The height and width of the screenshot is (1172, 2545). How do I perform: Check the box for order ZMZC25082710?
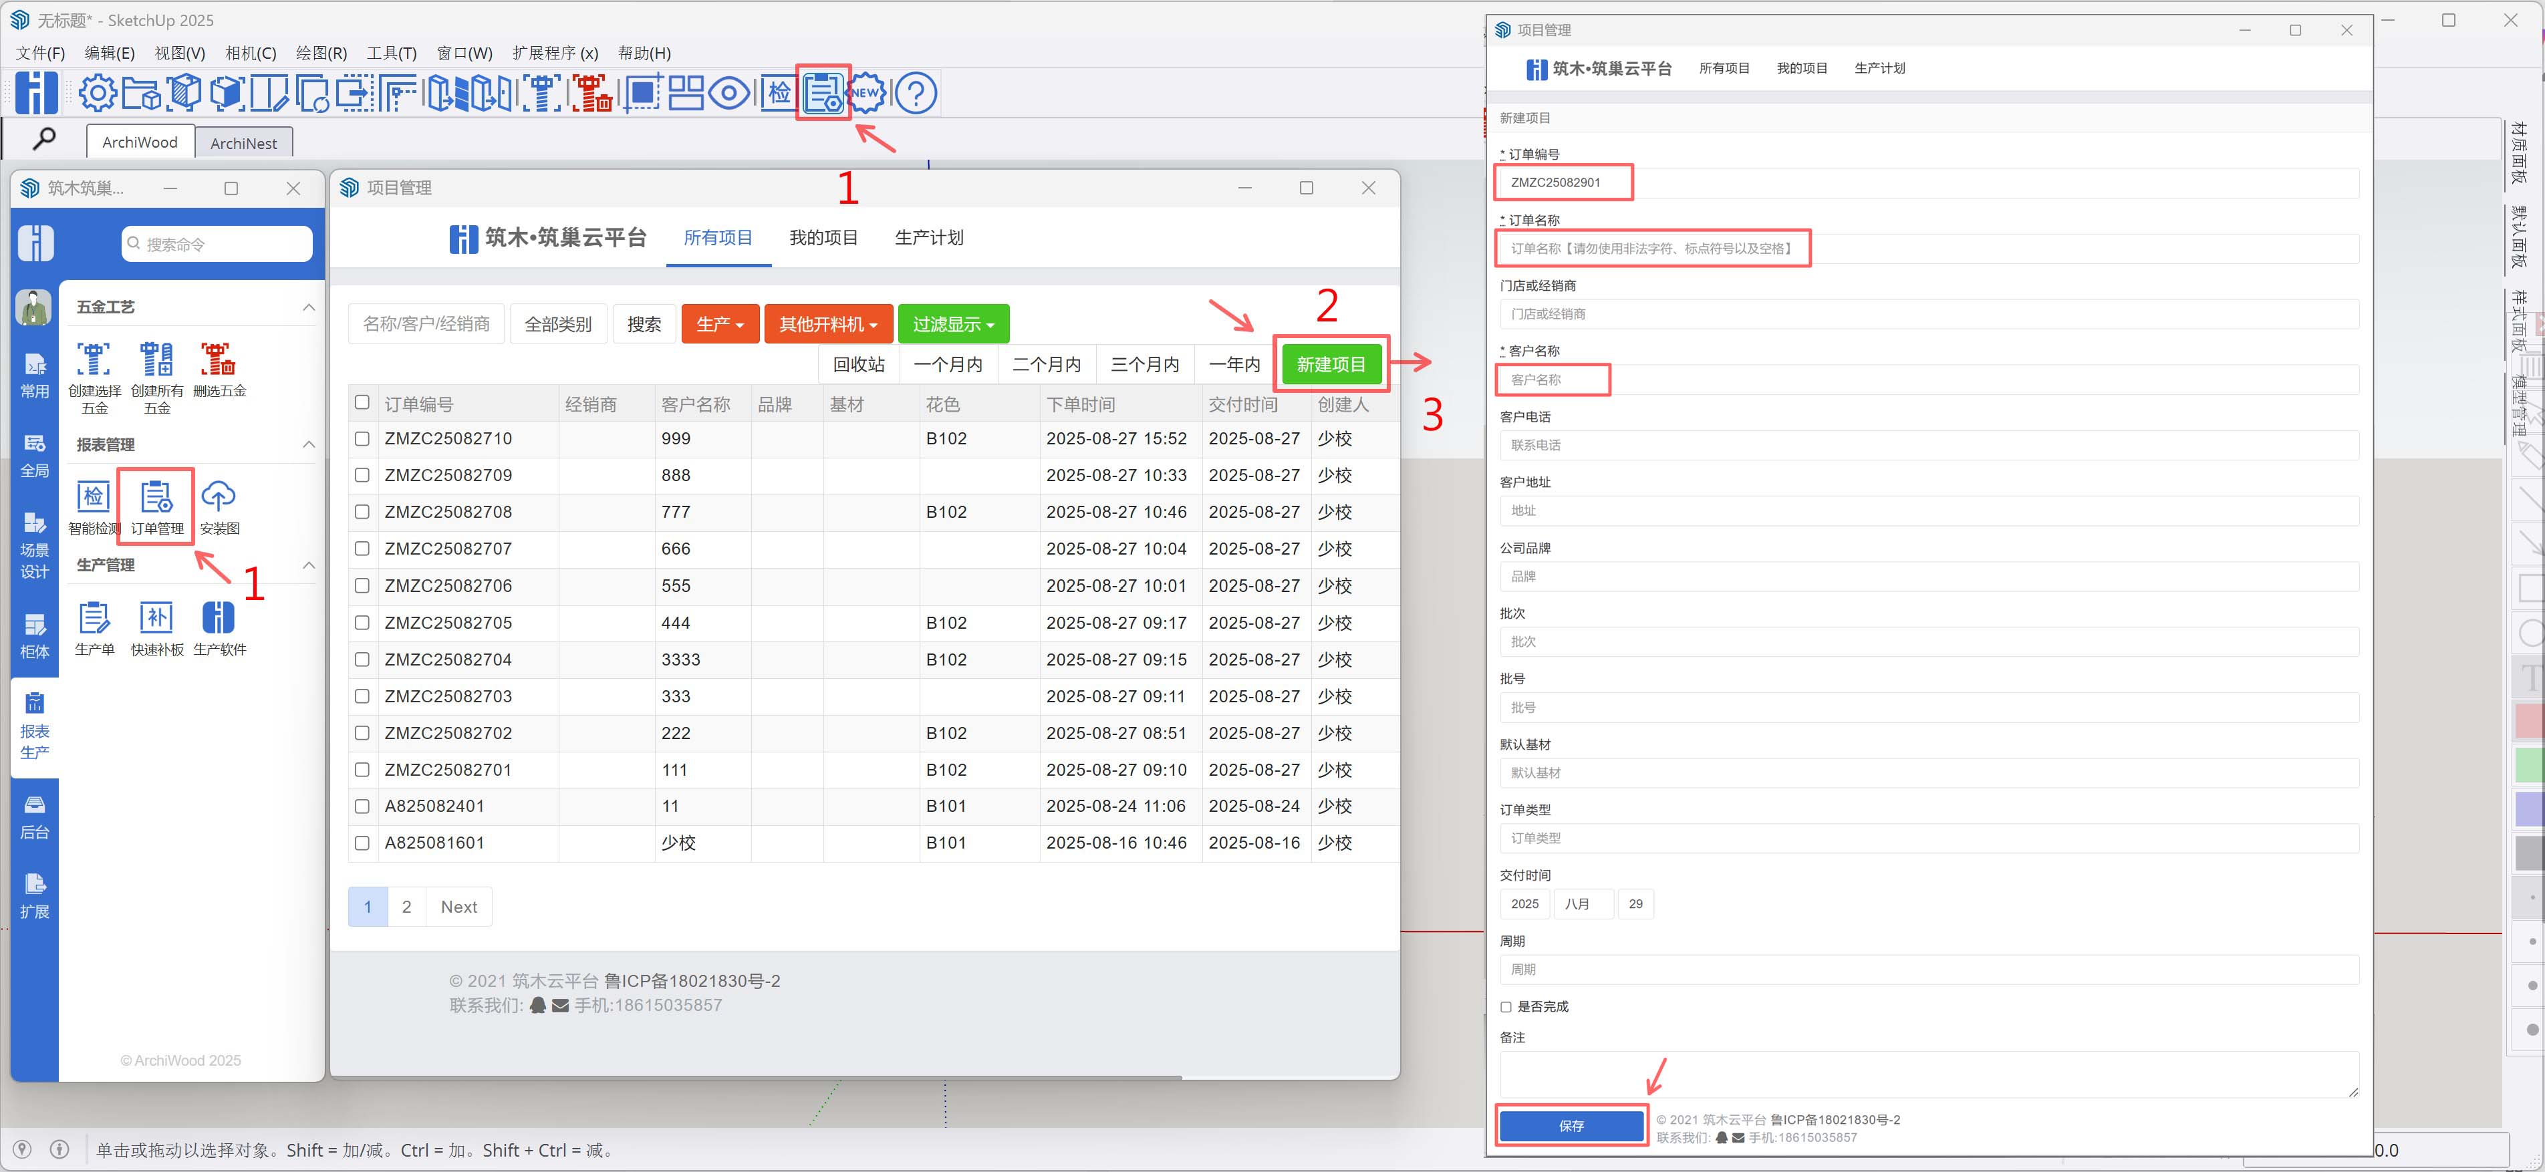[362, 438]
